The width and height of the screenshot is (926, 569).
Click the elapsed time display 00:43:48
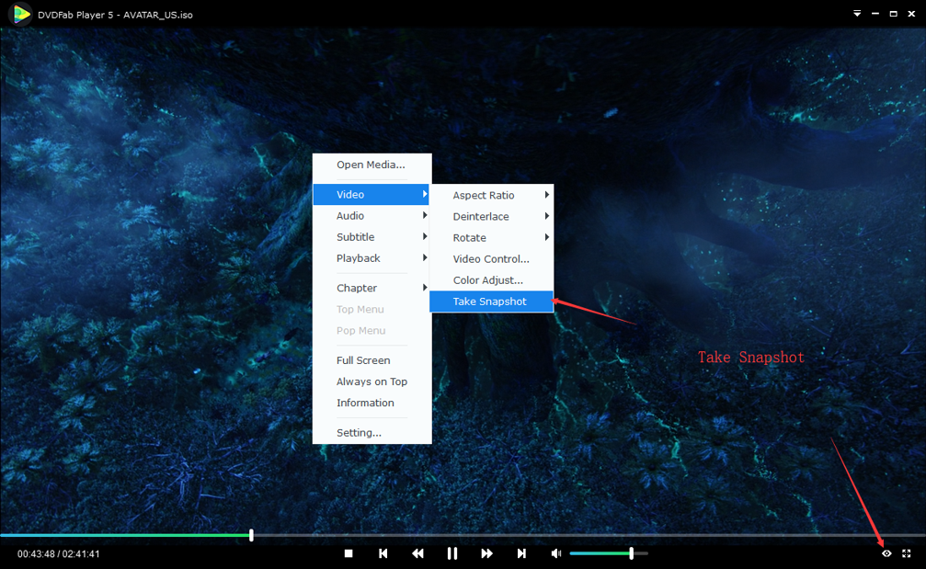pos(36,554)
